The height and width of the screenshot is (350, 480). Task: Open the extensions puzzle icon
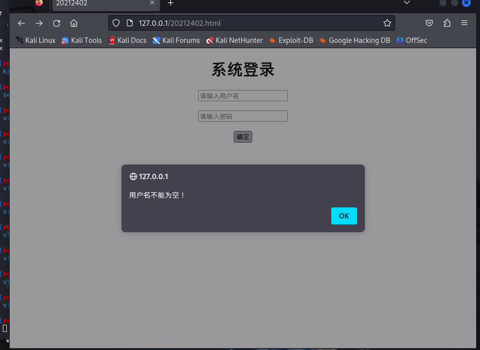click(447, 23)
